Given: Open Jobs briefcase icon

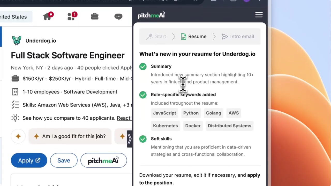Looking at the screenshot, I should coord(95,17).
